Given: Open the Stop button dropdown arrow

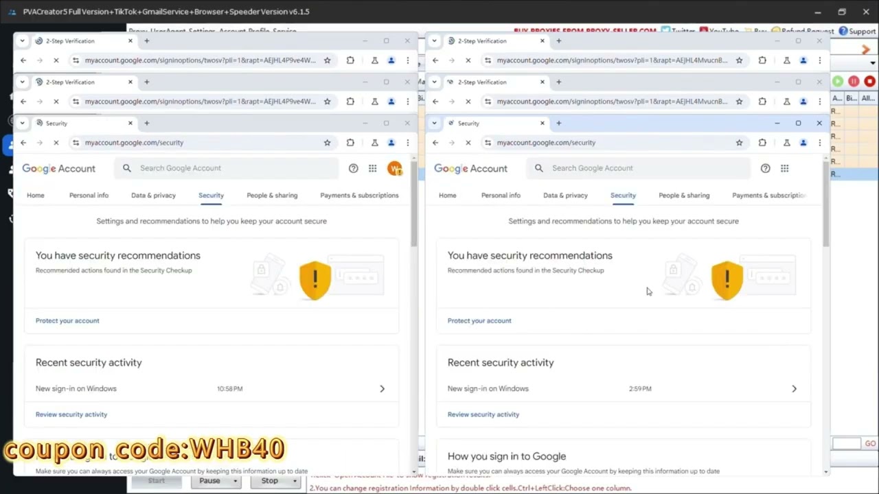Looking at the screenshot, I should click(295, 481).
